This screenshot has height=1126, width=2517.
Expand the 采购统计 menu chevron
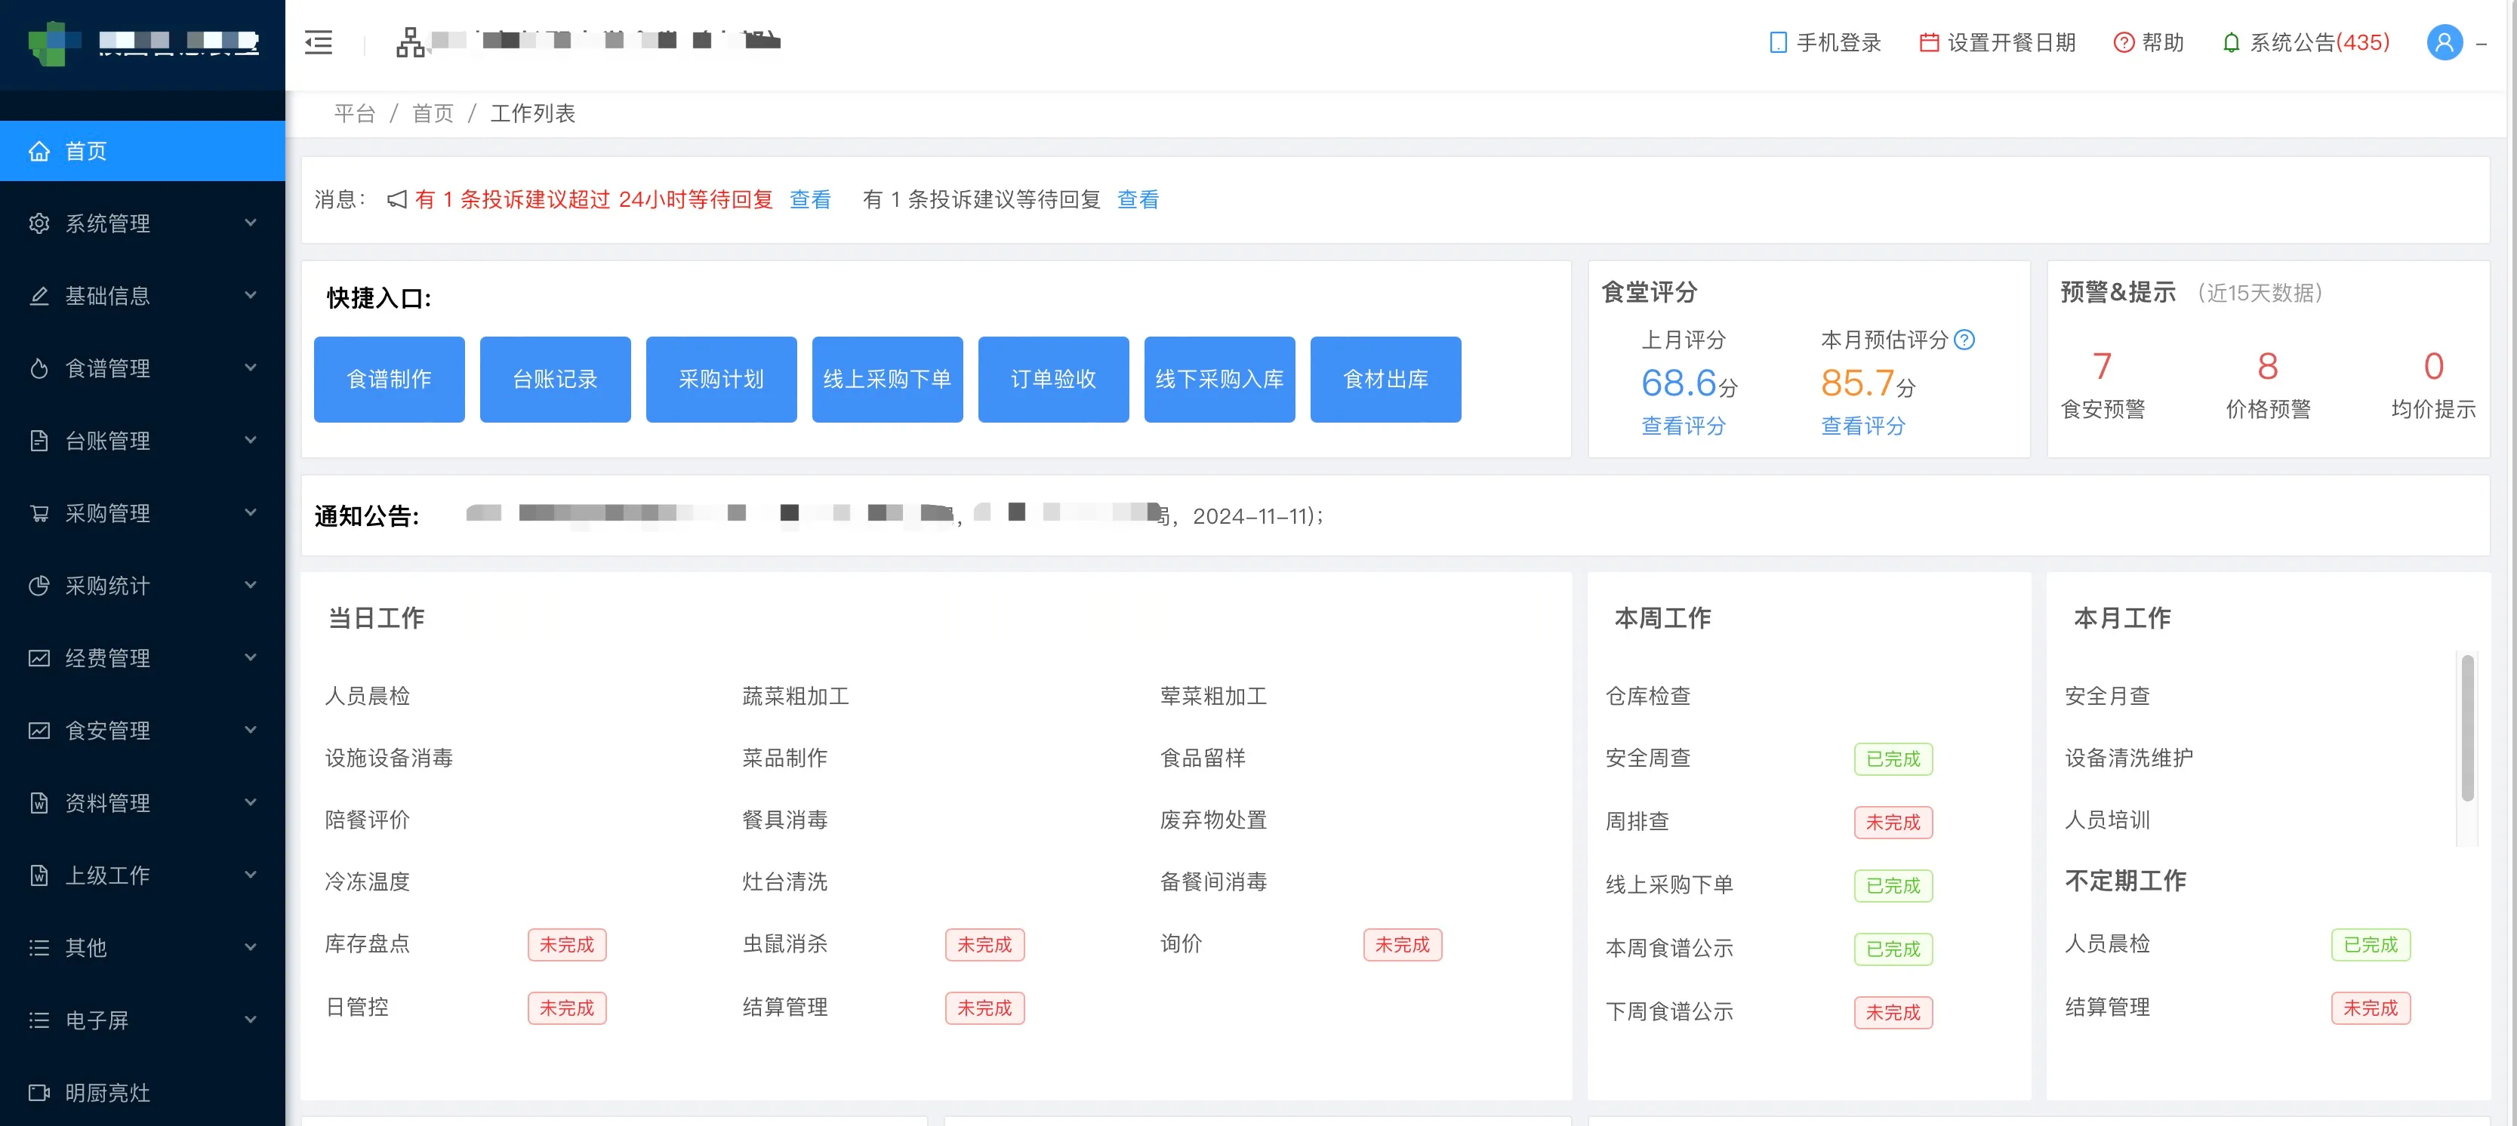point(251,584)
